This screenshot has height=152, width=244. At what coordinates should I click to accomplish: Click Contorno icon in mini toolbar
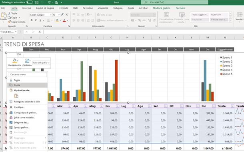27,60
